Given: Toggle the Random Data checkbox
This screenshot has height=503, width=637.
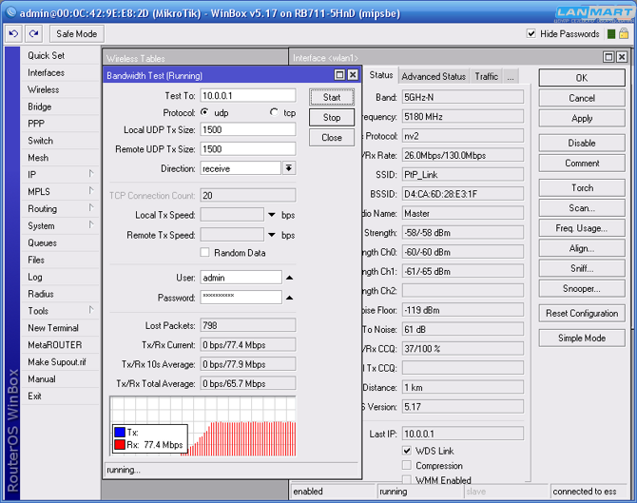Looking at the screenshot, I should [204, 252].
